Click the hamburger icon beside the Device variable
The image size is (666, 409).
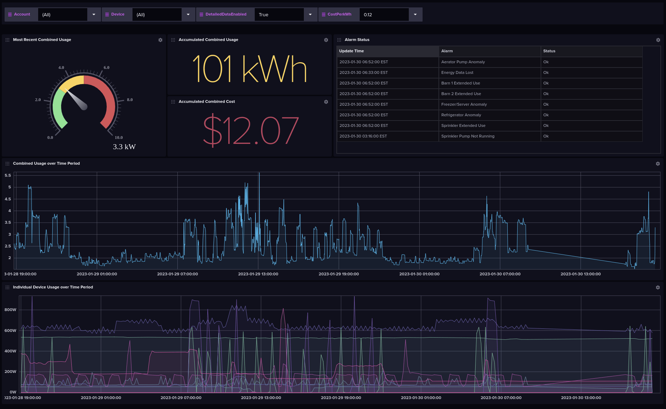point(107,14)
